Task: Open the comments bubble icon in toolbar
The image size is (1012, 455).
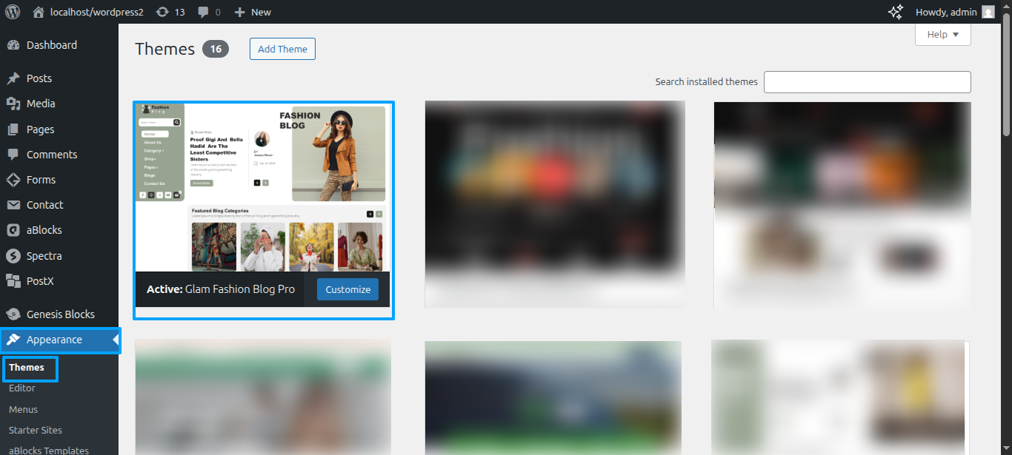Action: 203,12
